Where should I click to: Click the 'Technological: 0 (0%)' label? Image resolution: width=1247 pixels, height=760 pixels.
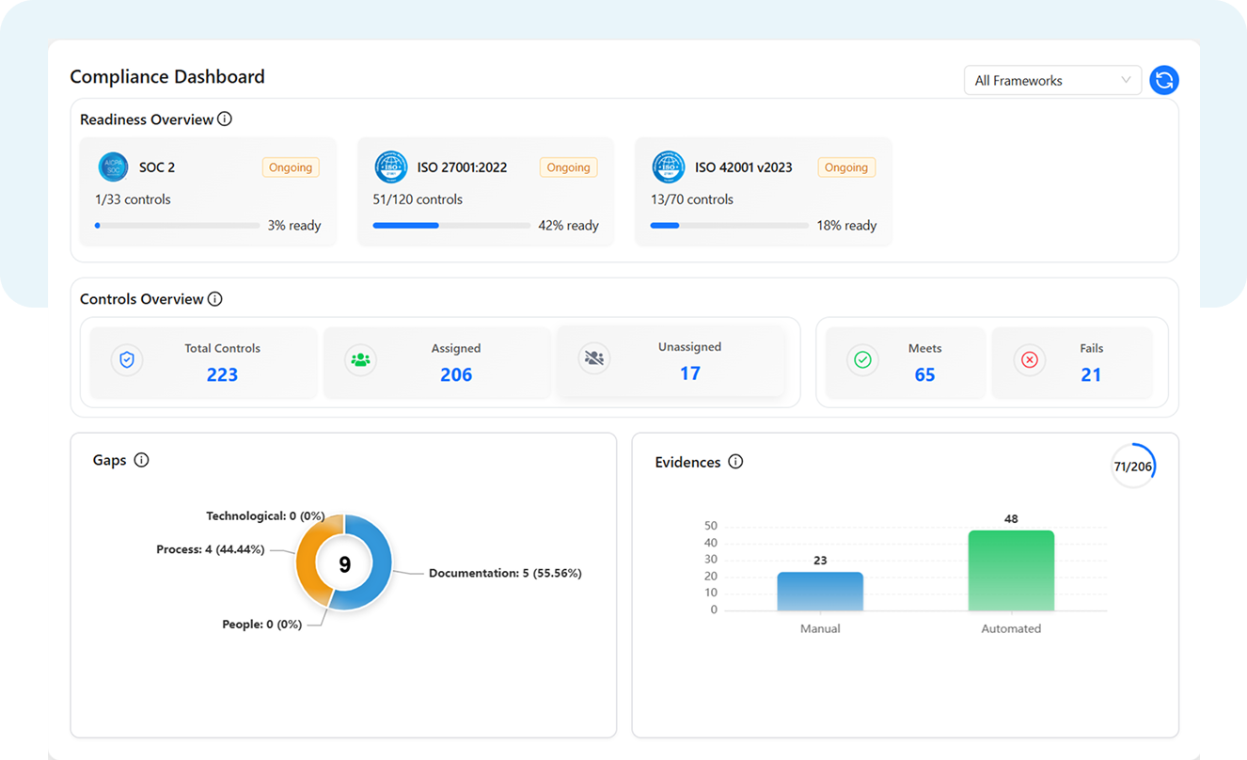click(x=265, y=516)
